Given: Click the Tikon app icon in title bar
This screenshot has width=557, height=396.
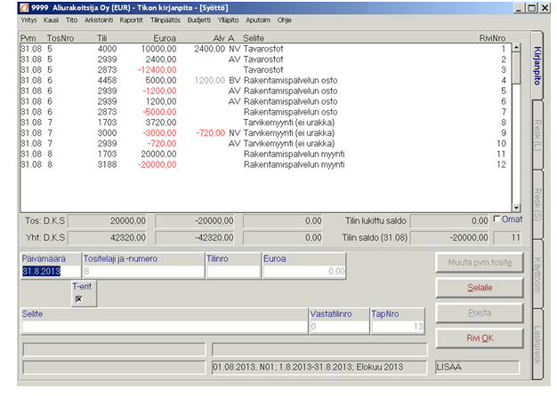Looking at the screenshot, I should pos(24,7).
